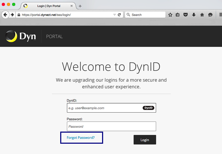This screenshot has width=222, height=154.
Task: Open the bookmarks list icon
Action: coord(178,15)
